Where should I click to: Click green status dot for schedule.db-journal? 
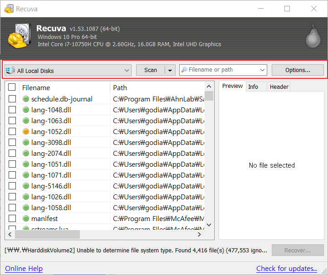click(26, 99)
